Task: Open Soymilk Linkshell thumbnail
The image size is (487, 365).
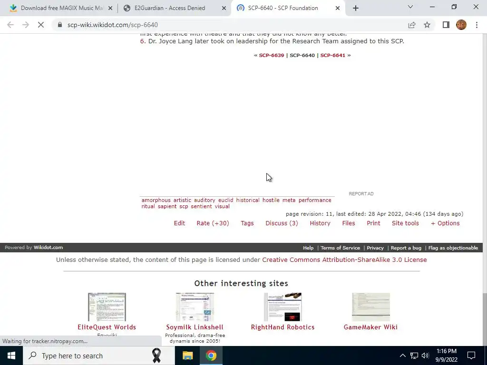Action: click(x=195, y=307)
